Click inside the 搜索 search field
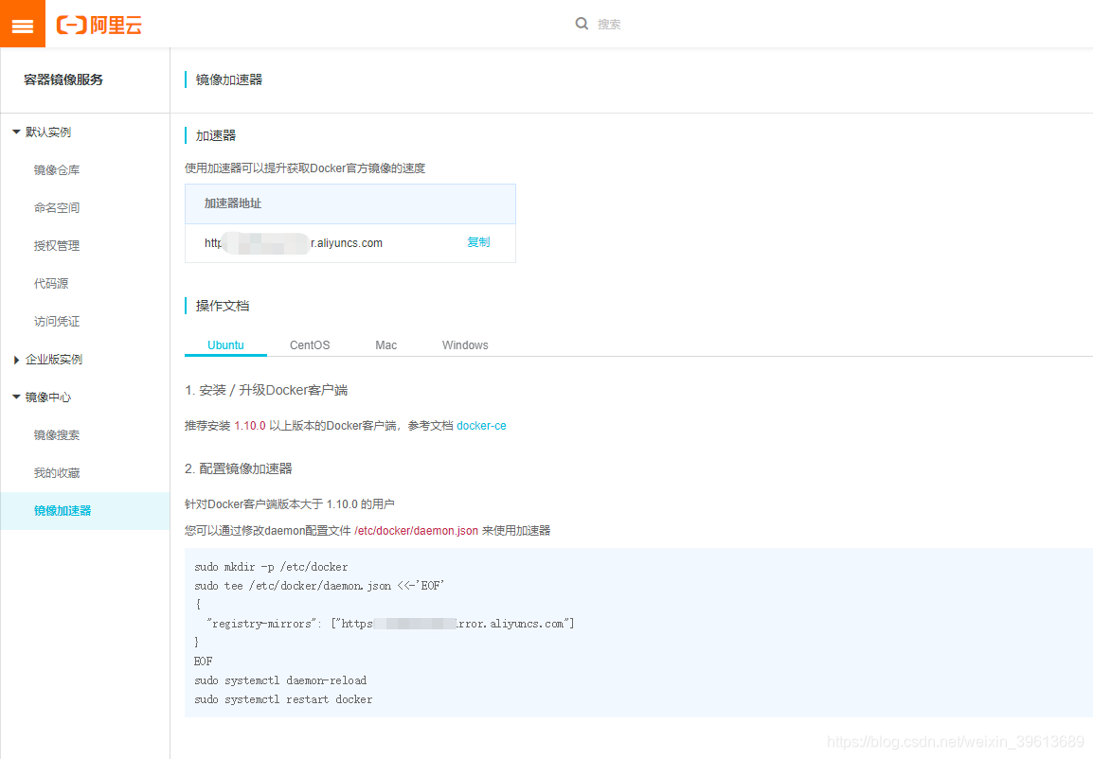Viewport: 1093px width, 759px height. (625, 23)
